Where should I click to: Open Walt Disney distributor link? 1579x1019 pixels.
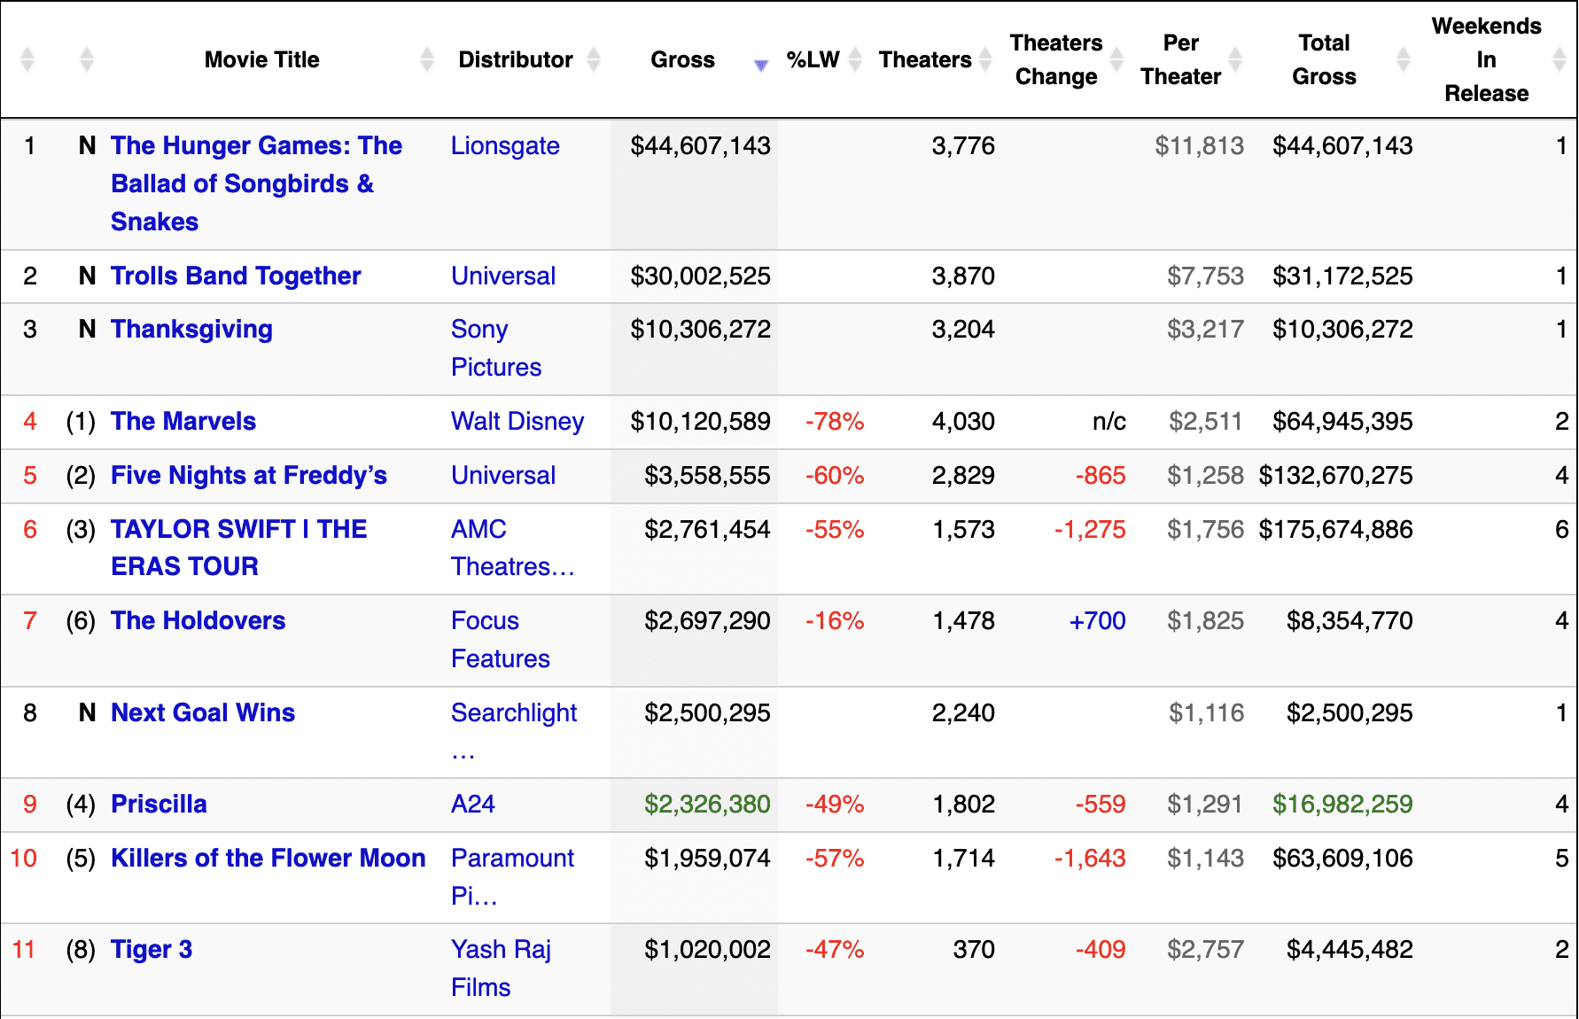517,422
